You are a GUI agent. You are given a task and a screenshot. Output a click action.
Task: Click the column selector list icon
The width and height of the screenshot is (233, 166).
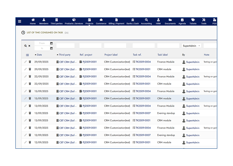tap(27, 55)
